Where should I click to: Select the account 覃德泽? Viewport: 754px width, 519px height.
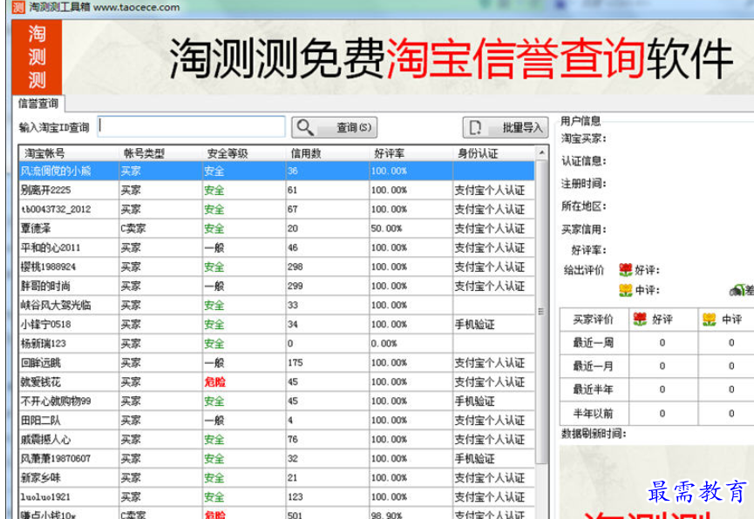pyautogui.click(x=36, y=229)
